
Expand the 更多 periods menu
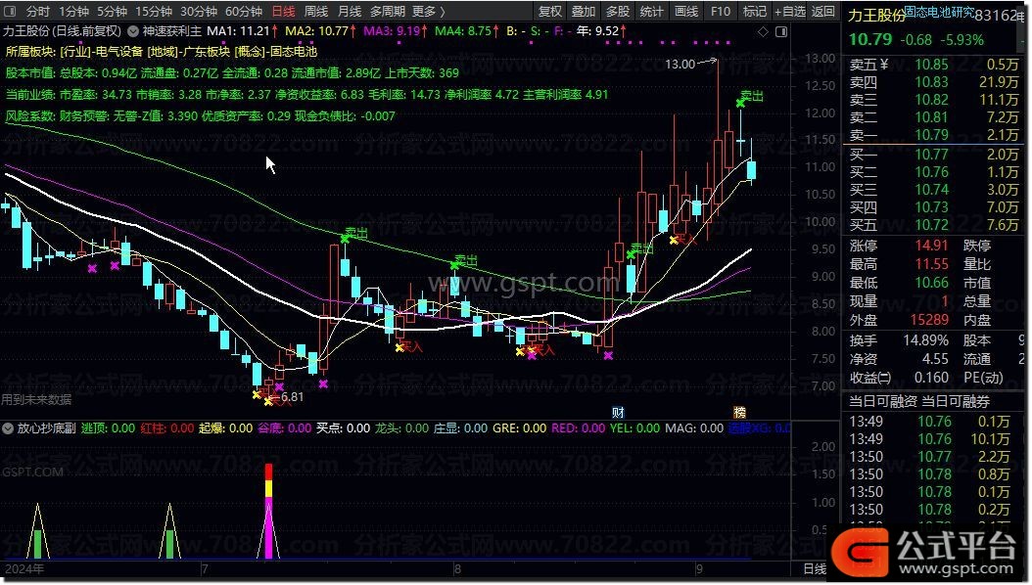(429, 11)
